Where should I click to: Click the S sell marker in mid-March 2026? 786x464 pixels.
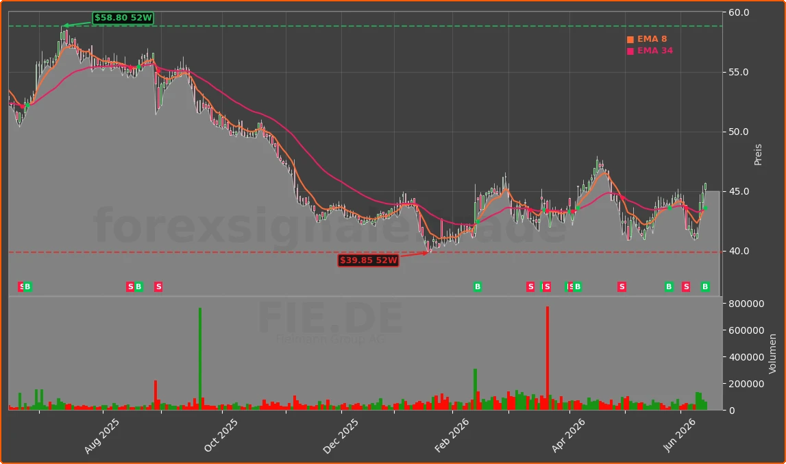click(x=530, y=287)
